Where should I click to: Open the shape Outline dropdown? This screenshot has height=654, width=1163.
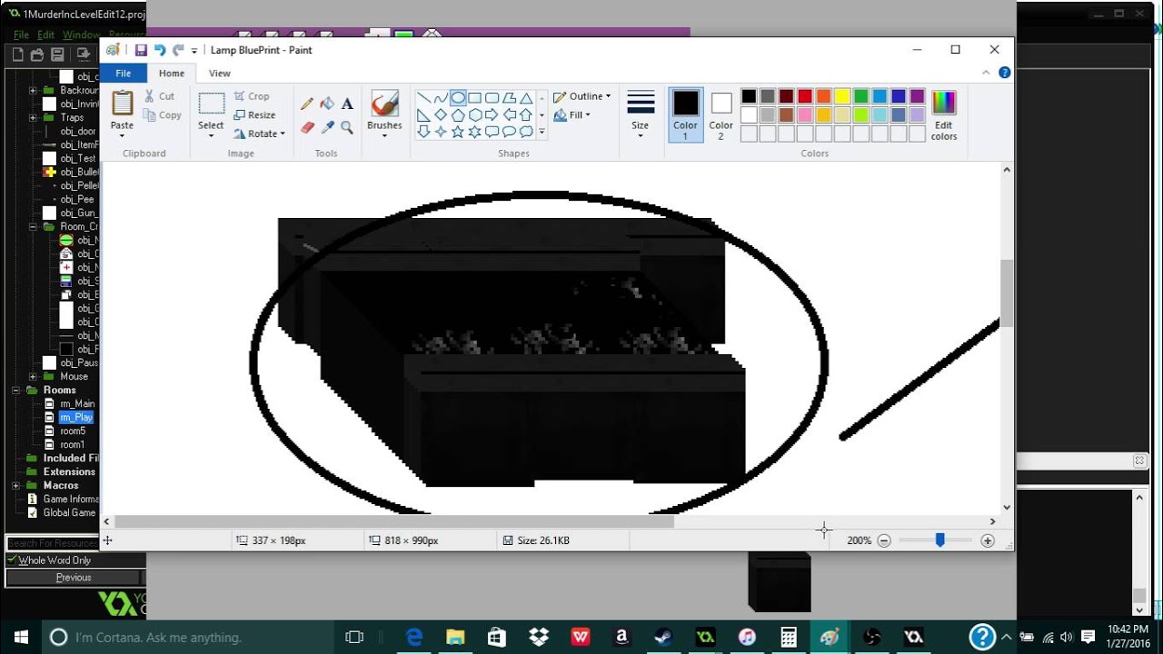pos(582,96)
